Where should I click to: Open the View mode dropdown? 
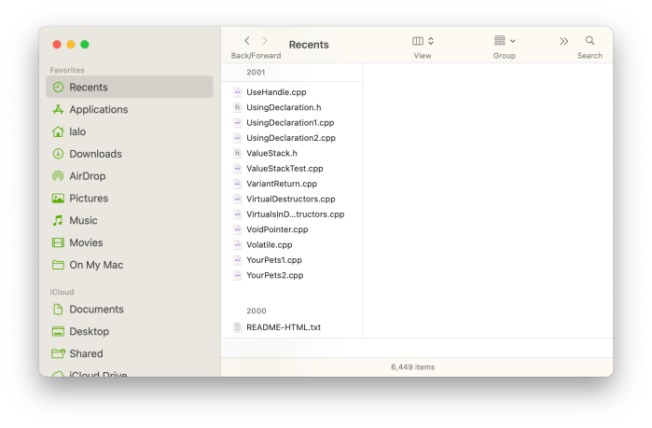pos(423,41)
